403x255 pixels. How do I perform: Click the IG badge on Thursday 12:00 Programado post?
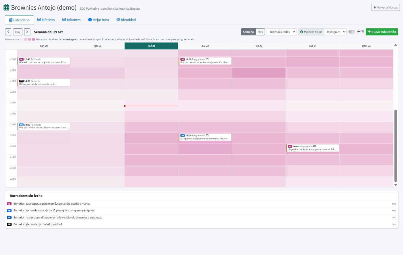(183, 59)
